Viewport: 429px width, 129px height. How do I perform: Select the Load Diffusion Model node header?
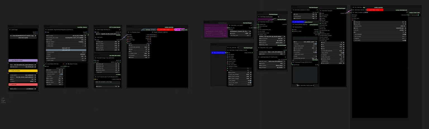[x=23, y=60]
